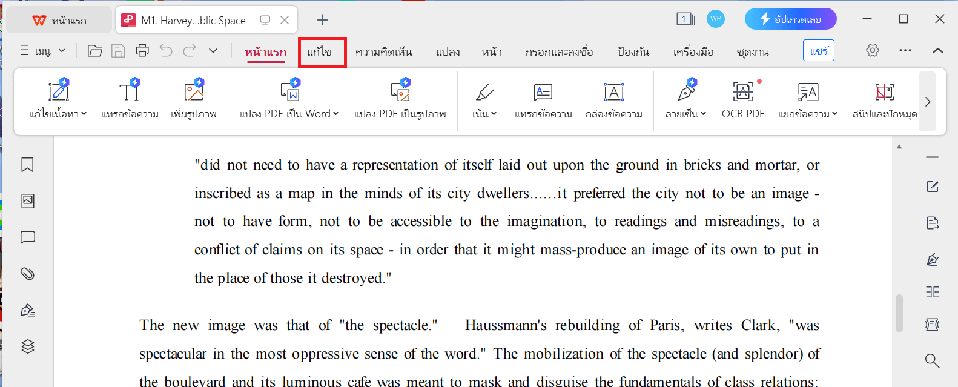This screenshot has height=387, width=958.
Task: Select the Text Box tool (กล่องข้อความ)
Action: coord(613,100)
